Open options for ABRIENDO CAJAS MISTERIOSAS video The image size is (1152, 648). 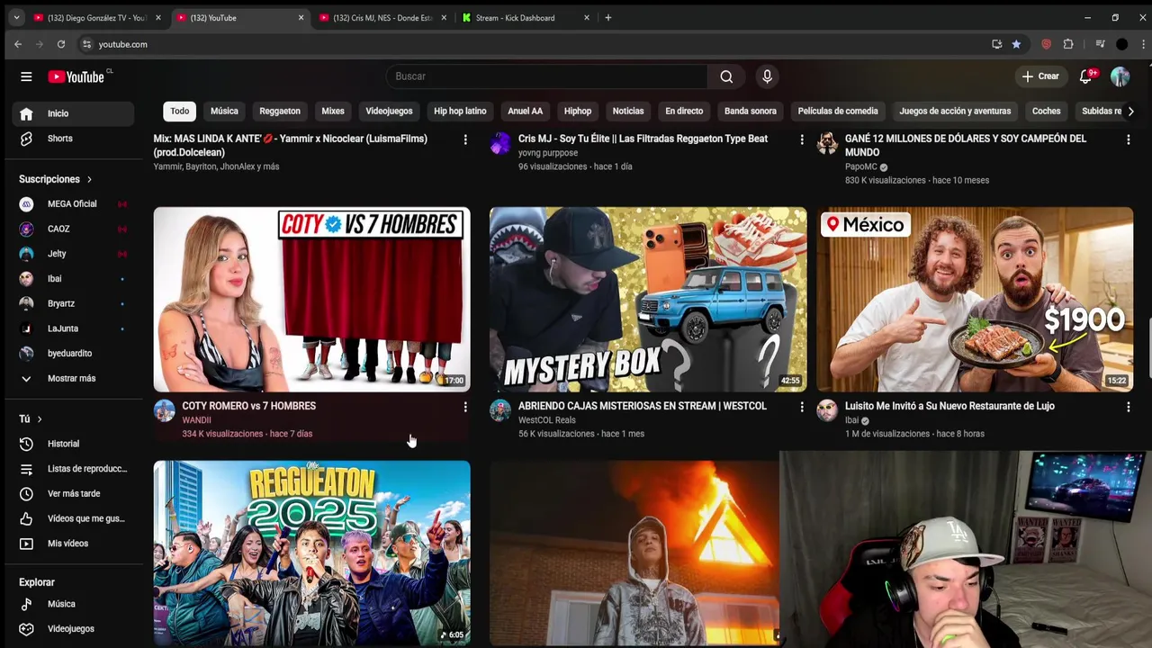coord(802,407)
